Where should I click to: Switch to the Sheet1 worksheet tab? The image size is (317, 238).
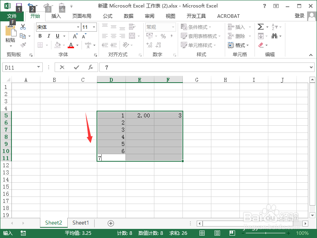[80, 223]
